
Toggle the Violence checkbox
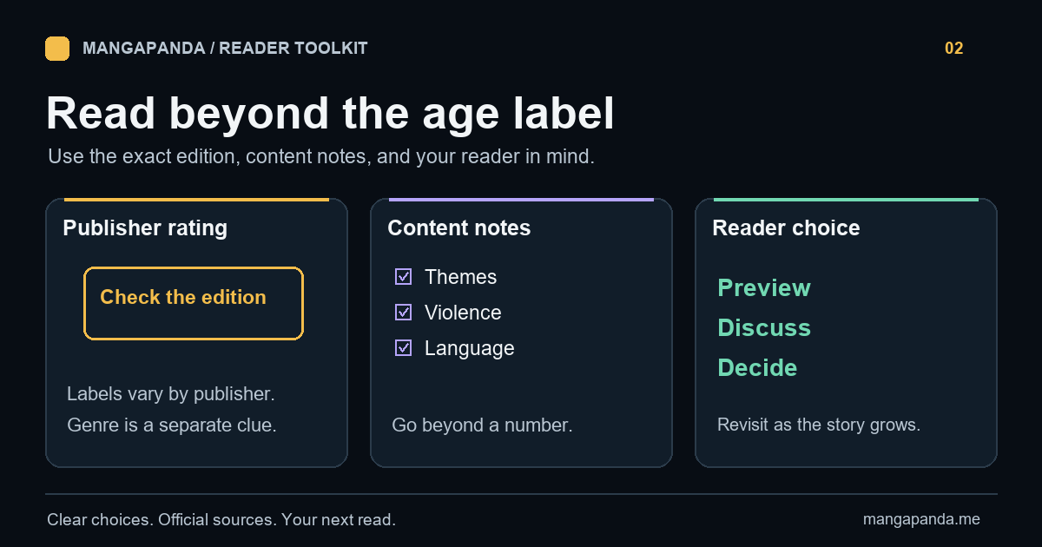[x=403, y=313]
